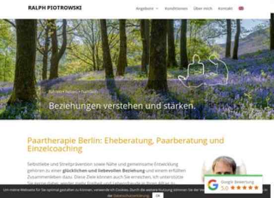Open the Über mich page
The image size is (274, 198).
203,8
